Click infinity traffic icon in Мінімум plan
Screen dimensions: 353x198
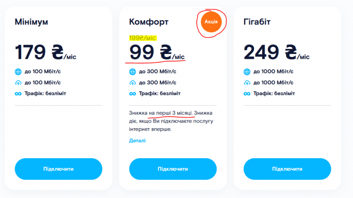tap(18, 93)
